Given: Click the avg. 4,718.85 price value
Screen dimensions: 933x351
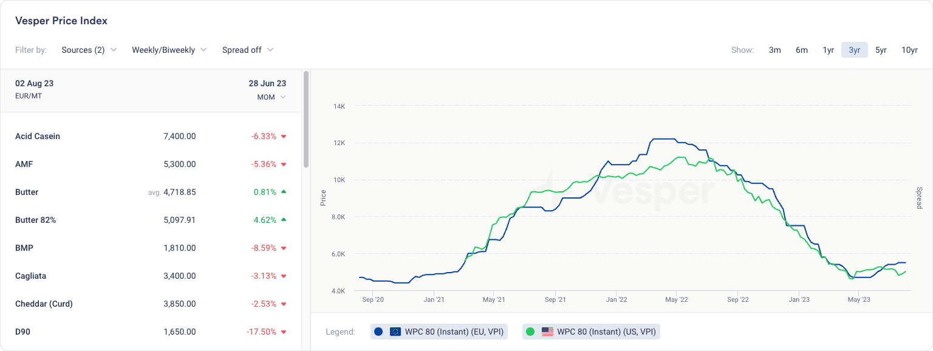Looking at the screenshot, I should [x=172, y=192].
